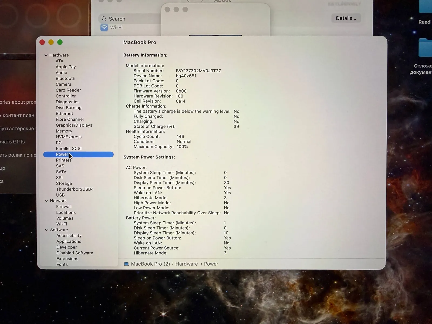Select Wi-Fi under Network in System Information

click(x=62, y=224)
